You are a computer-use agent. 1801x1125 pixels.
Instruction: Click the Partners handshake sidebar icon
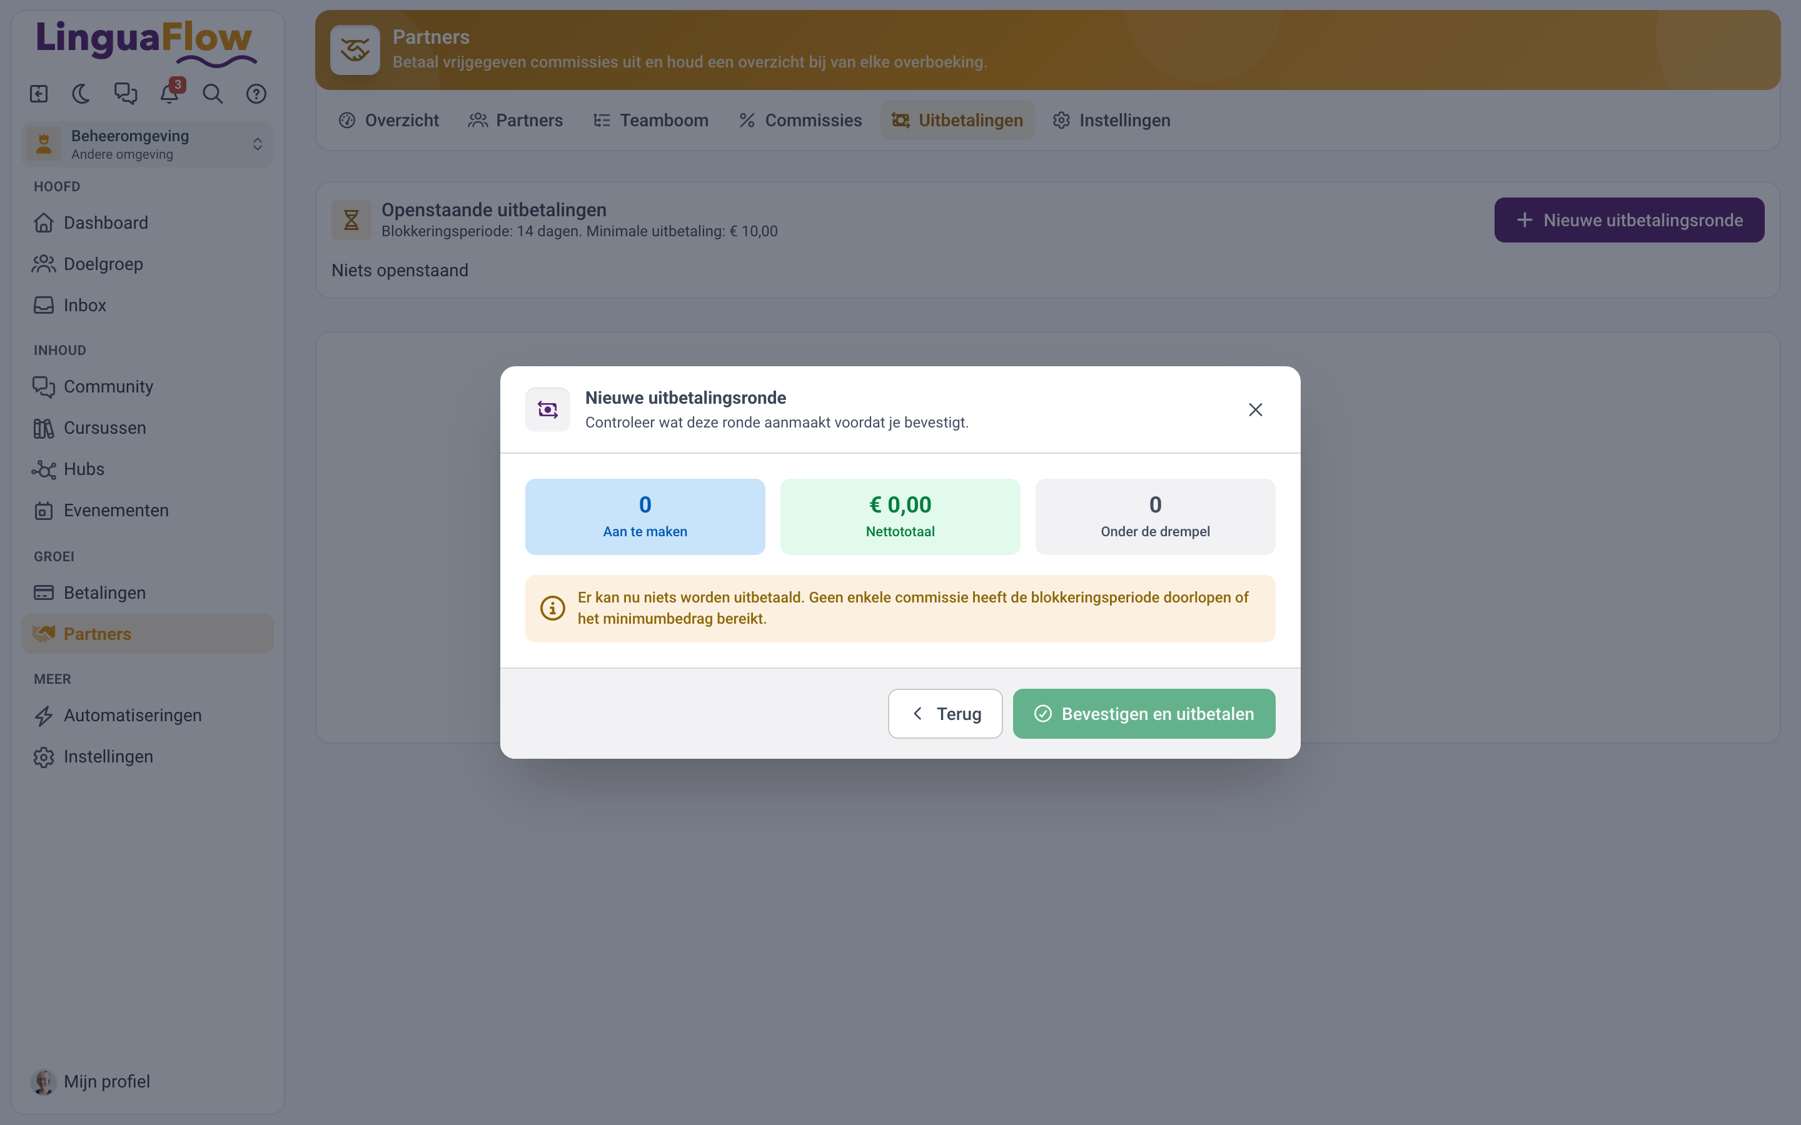44,634
